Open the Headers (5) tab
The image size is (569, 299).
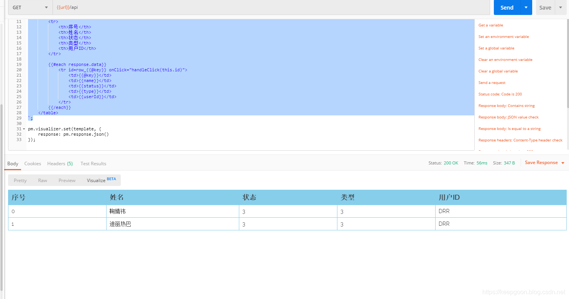[60, 164]
